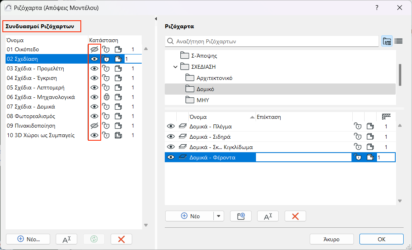Select the ΜΗΥ folder in tree
Screen dimensions: 412x250
point(203,100)
